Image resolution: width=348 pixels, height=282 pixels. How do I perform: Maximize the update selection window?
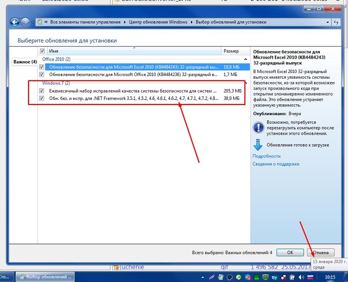[319, 9]
